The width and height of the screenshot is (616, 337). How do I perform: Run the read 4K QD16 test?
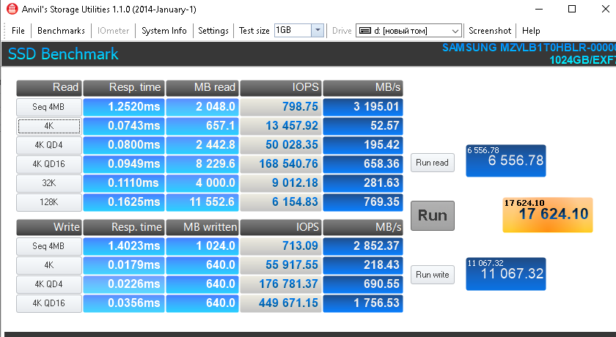[x=49, y=163]
